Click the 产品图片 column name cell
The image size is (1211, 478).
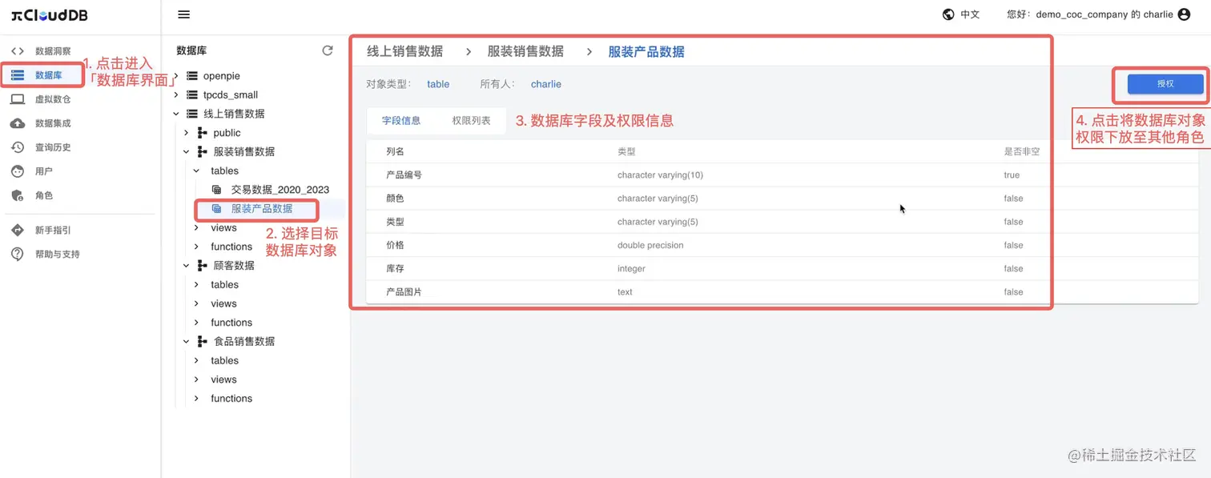pyautogui.click(x=404, y=292)
